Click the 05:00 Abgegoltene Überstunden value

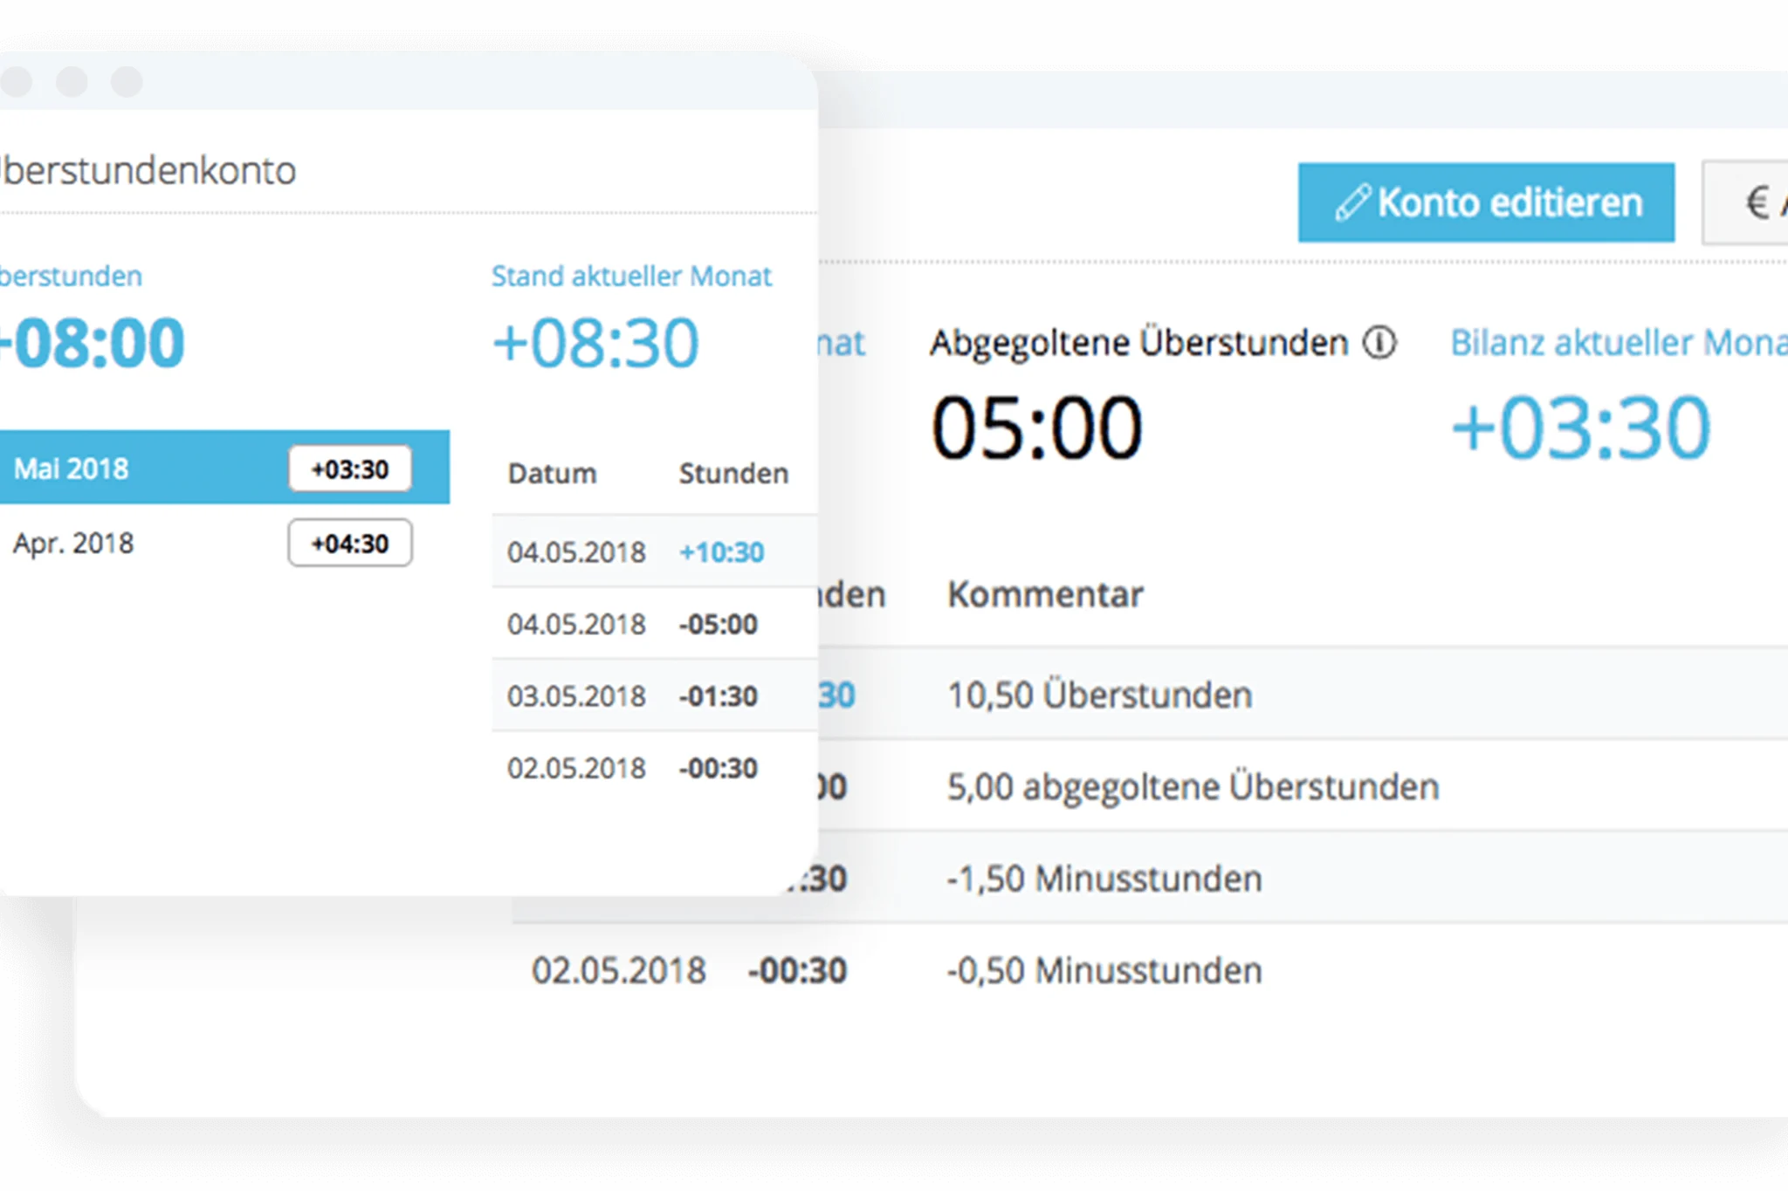1037,428
